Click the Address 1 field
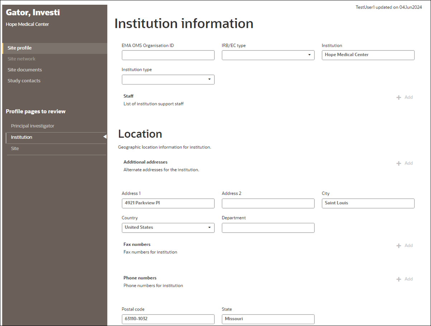Image resolution: width=431 pixels, height=326 pixels. (x=168, y=203)
